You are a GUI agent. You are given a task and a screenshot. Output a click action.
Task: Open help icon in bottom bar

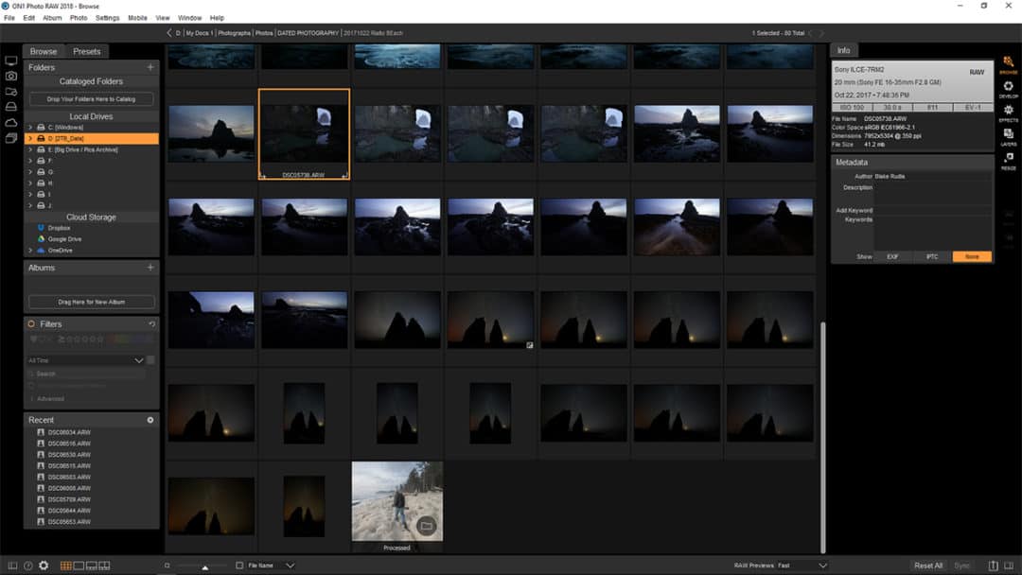(28, 566)
